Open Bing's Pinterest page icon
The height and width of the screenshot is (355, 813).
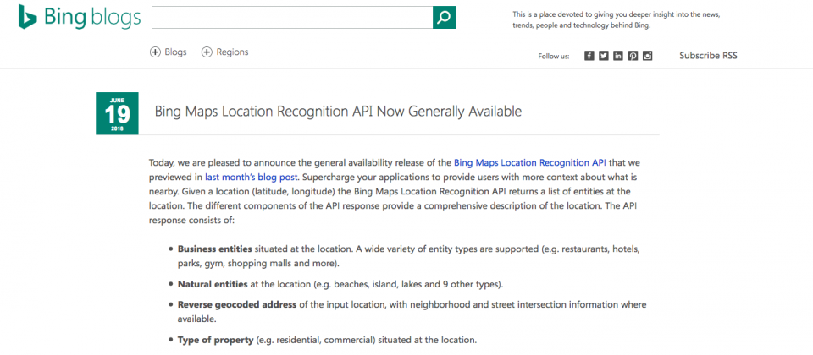tap(633, 56)
